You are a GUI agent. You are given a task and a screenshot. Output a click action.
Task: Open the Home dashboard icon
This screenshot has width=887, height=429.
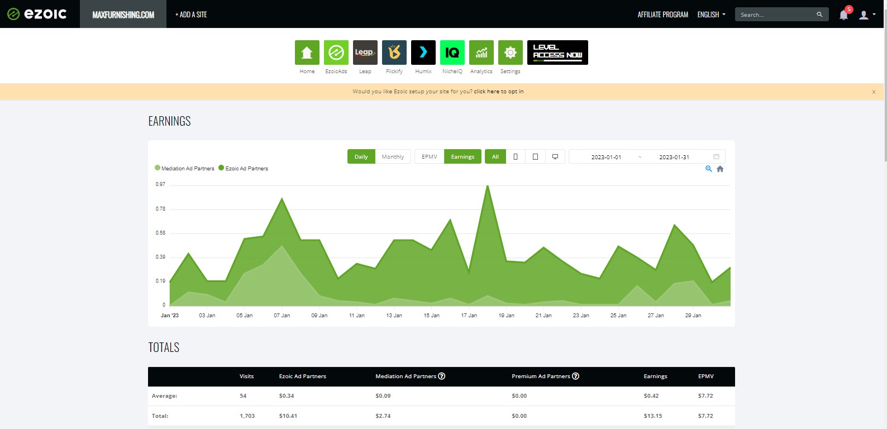pyautogui.click(x=307, y=53)
